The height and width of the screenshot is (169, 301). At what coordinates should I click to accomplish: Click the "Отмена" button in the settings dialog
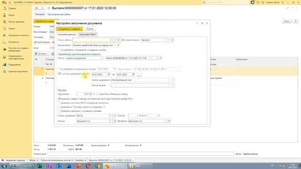pos(90,29)
